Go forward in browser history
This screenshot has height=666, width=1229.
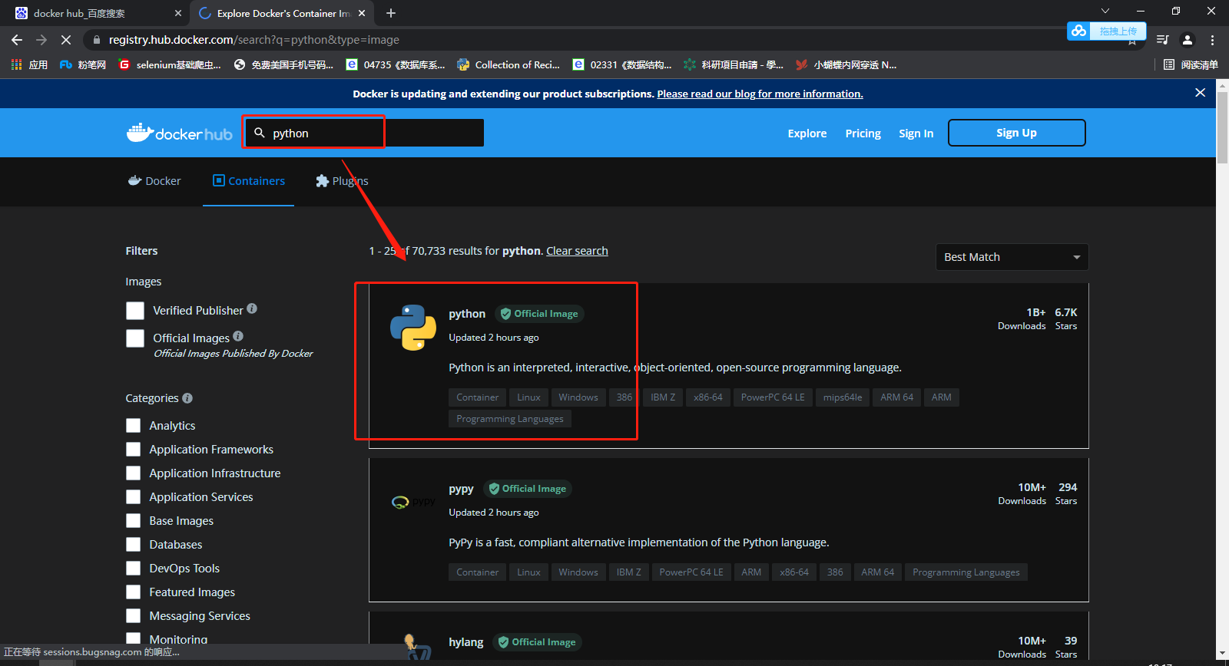click(x=41, y=40)
